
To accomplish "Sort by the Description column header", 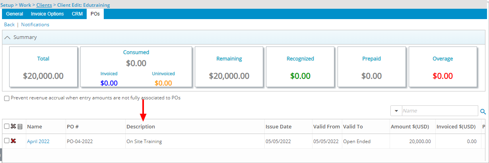I will click(x=141, y=127).
